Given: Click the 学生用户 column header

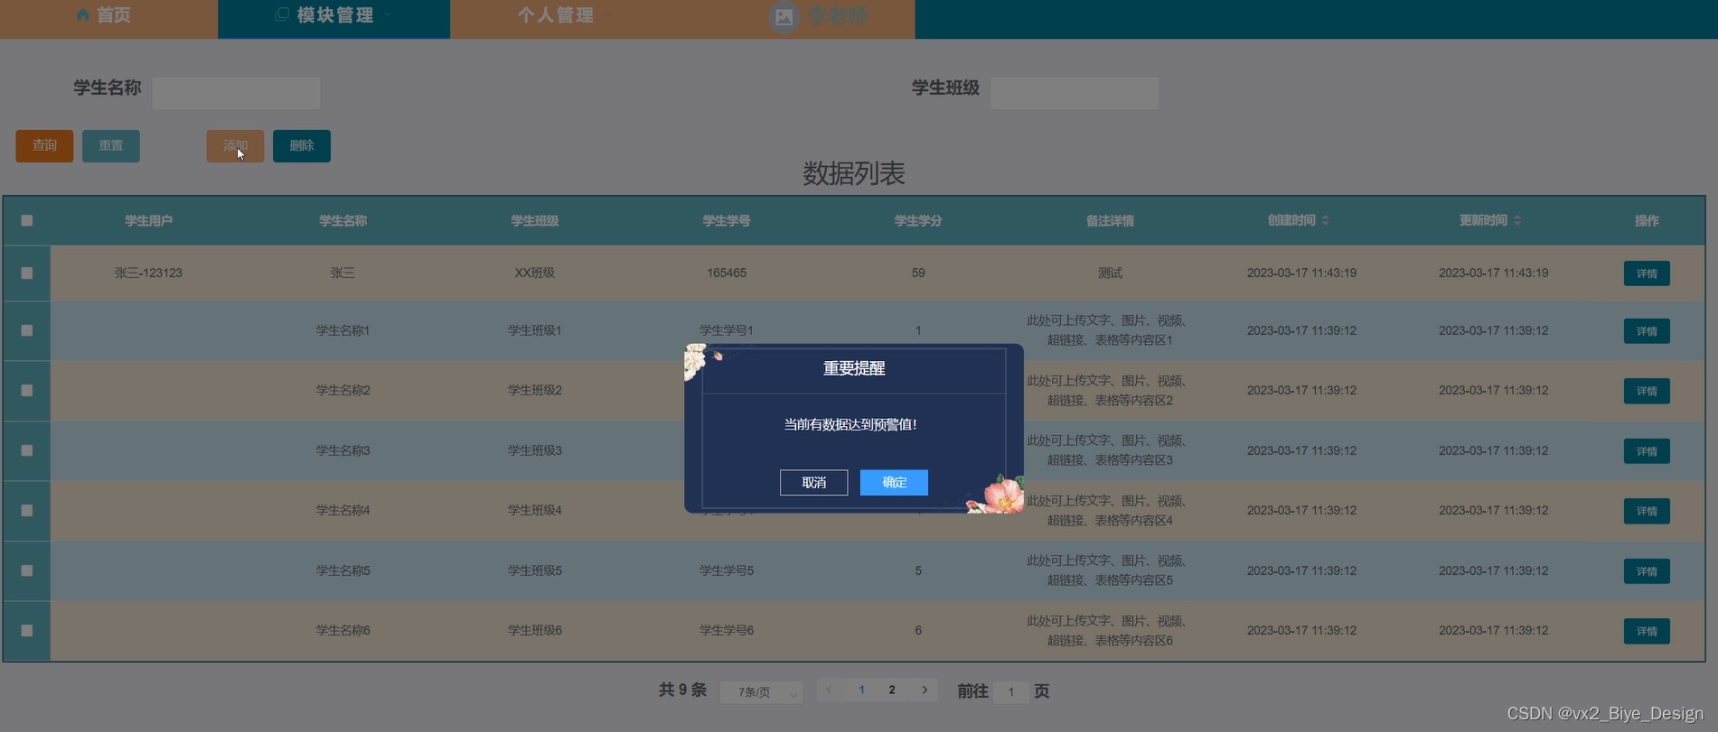Looking at the screenshot, I should [x=148, y=220].
